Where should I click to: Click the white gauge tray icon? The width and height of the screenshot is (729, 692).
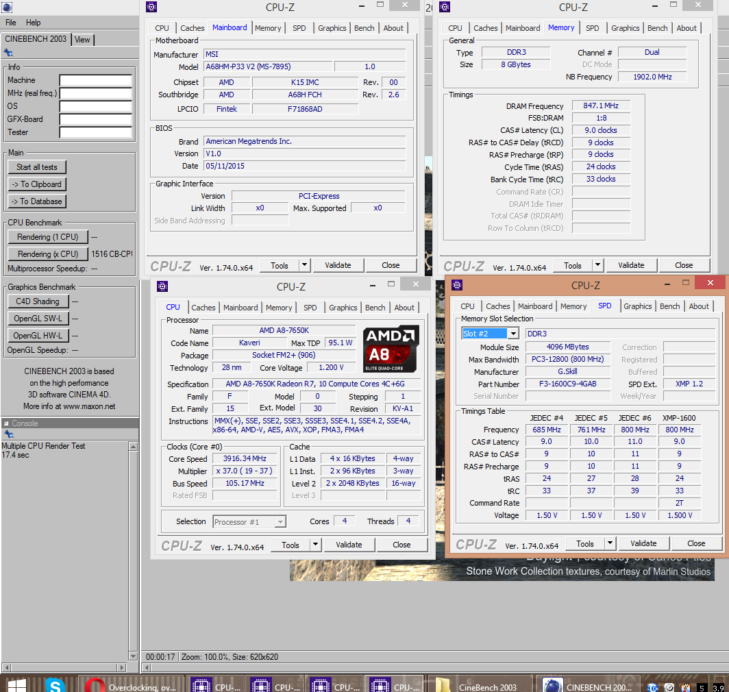coord(669,687)
